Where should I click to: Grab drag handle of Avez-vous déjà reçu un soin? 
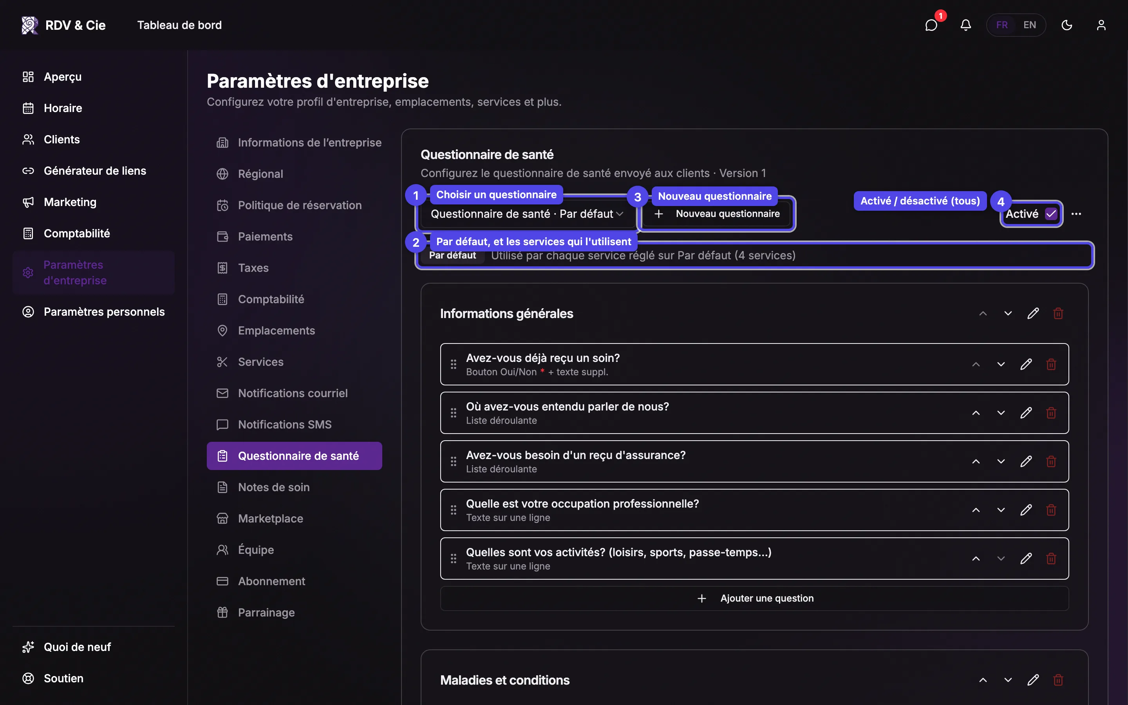coord(454,364)
